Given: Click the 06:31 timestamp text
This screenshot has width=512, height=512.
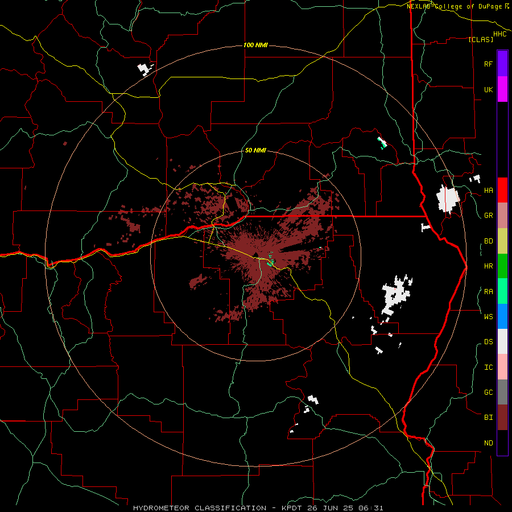Looking at the screenshot, I should [x=371, y=508].
